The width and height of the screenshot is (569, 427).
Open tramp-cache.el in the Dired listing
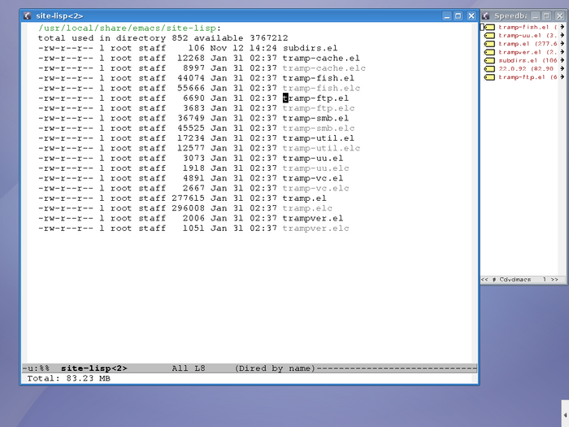[x=320, y=58]
